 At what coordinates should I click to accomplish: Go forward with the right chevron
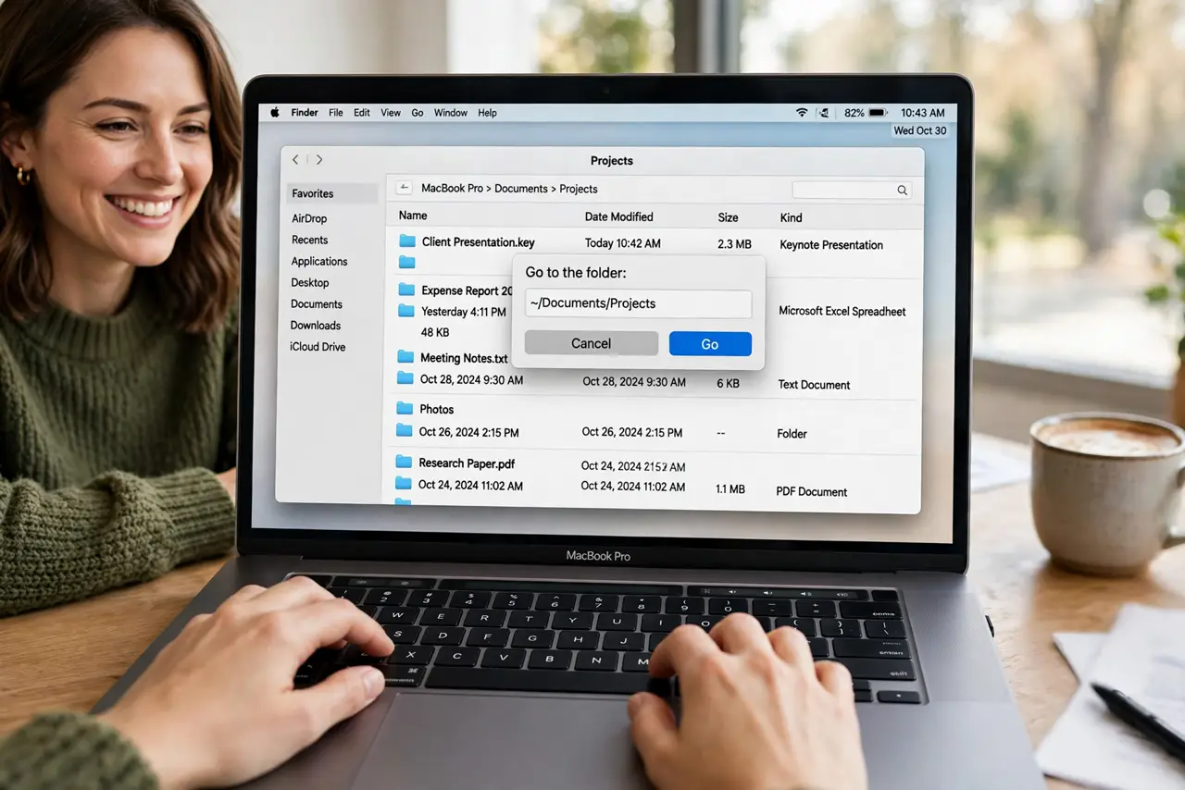pos(319,160)
